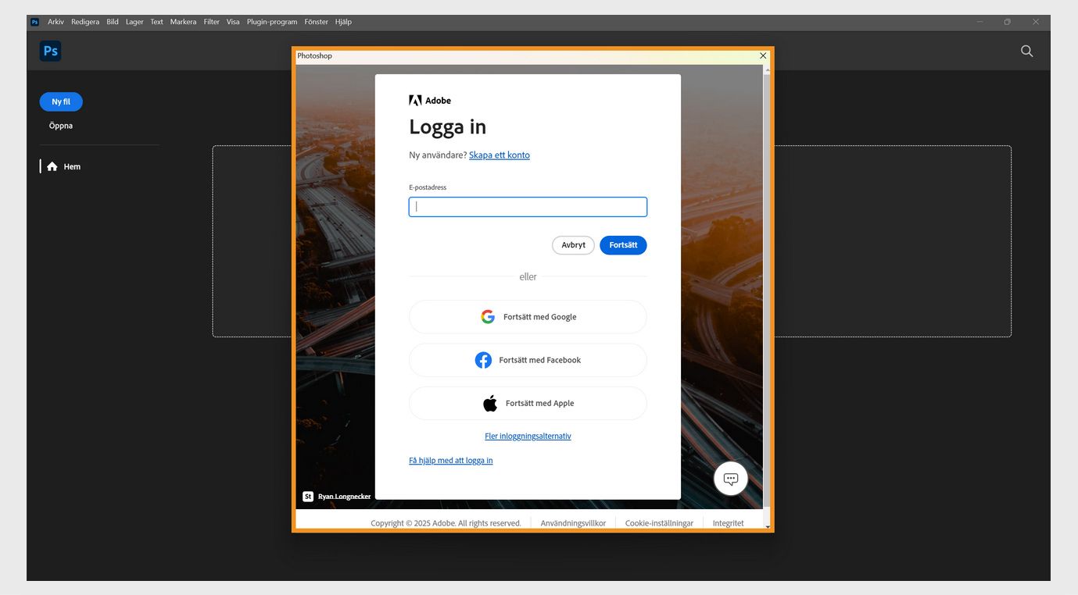The image size is (1078, 595).
Task: Click the Home house icon in sidebar
Action: pyautogui.click(x=52, y=166)
